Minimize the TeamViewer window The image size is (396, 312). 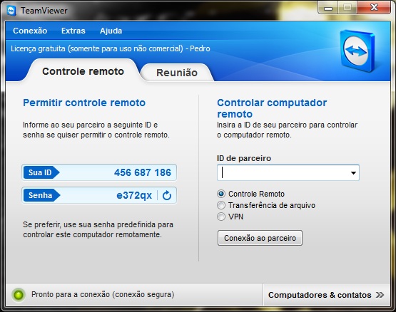[x=328, y=9]
